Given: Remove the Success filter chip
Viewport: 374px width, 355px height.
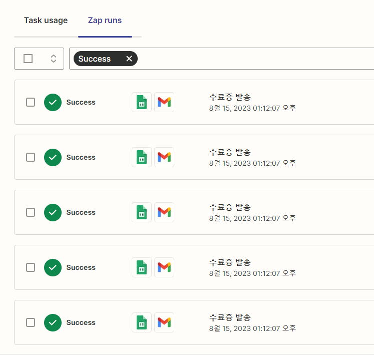Looking at the screenshot, I should [x=129, y=59].
